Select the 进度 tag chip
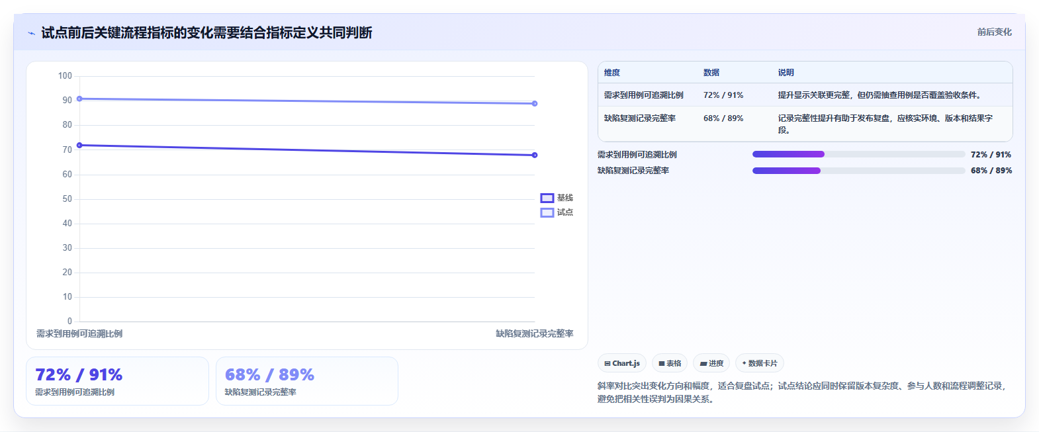The image size is (1039, 432). coord(711,363)
